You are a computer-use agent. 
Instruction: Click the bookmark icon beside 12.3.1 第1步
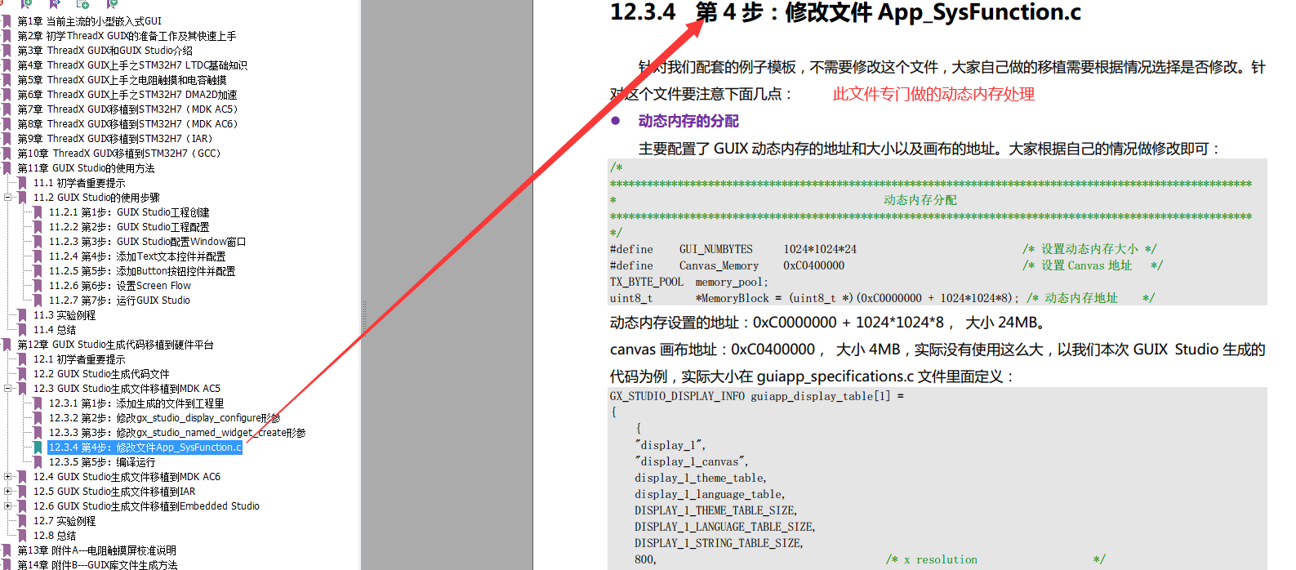[38, 403]
